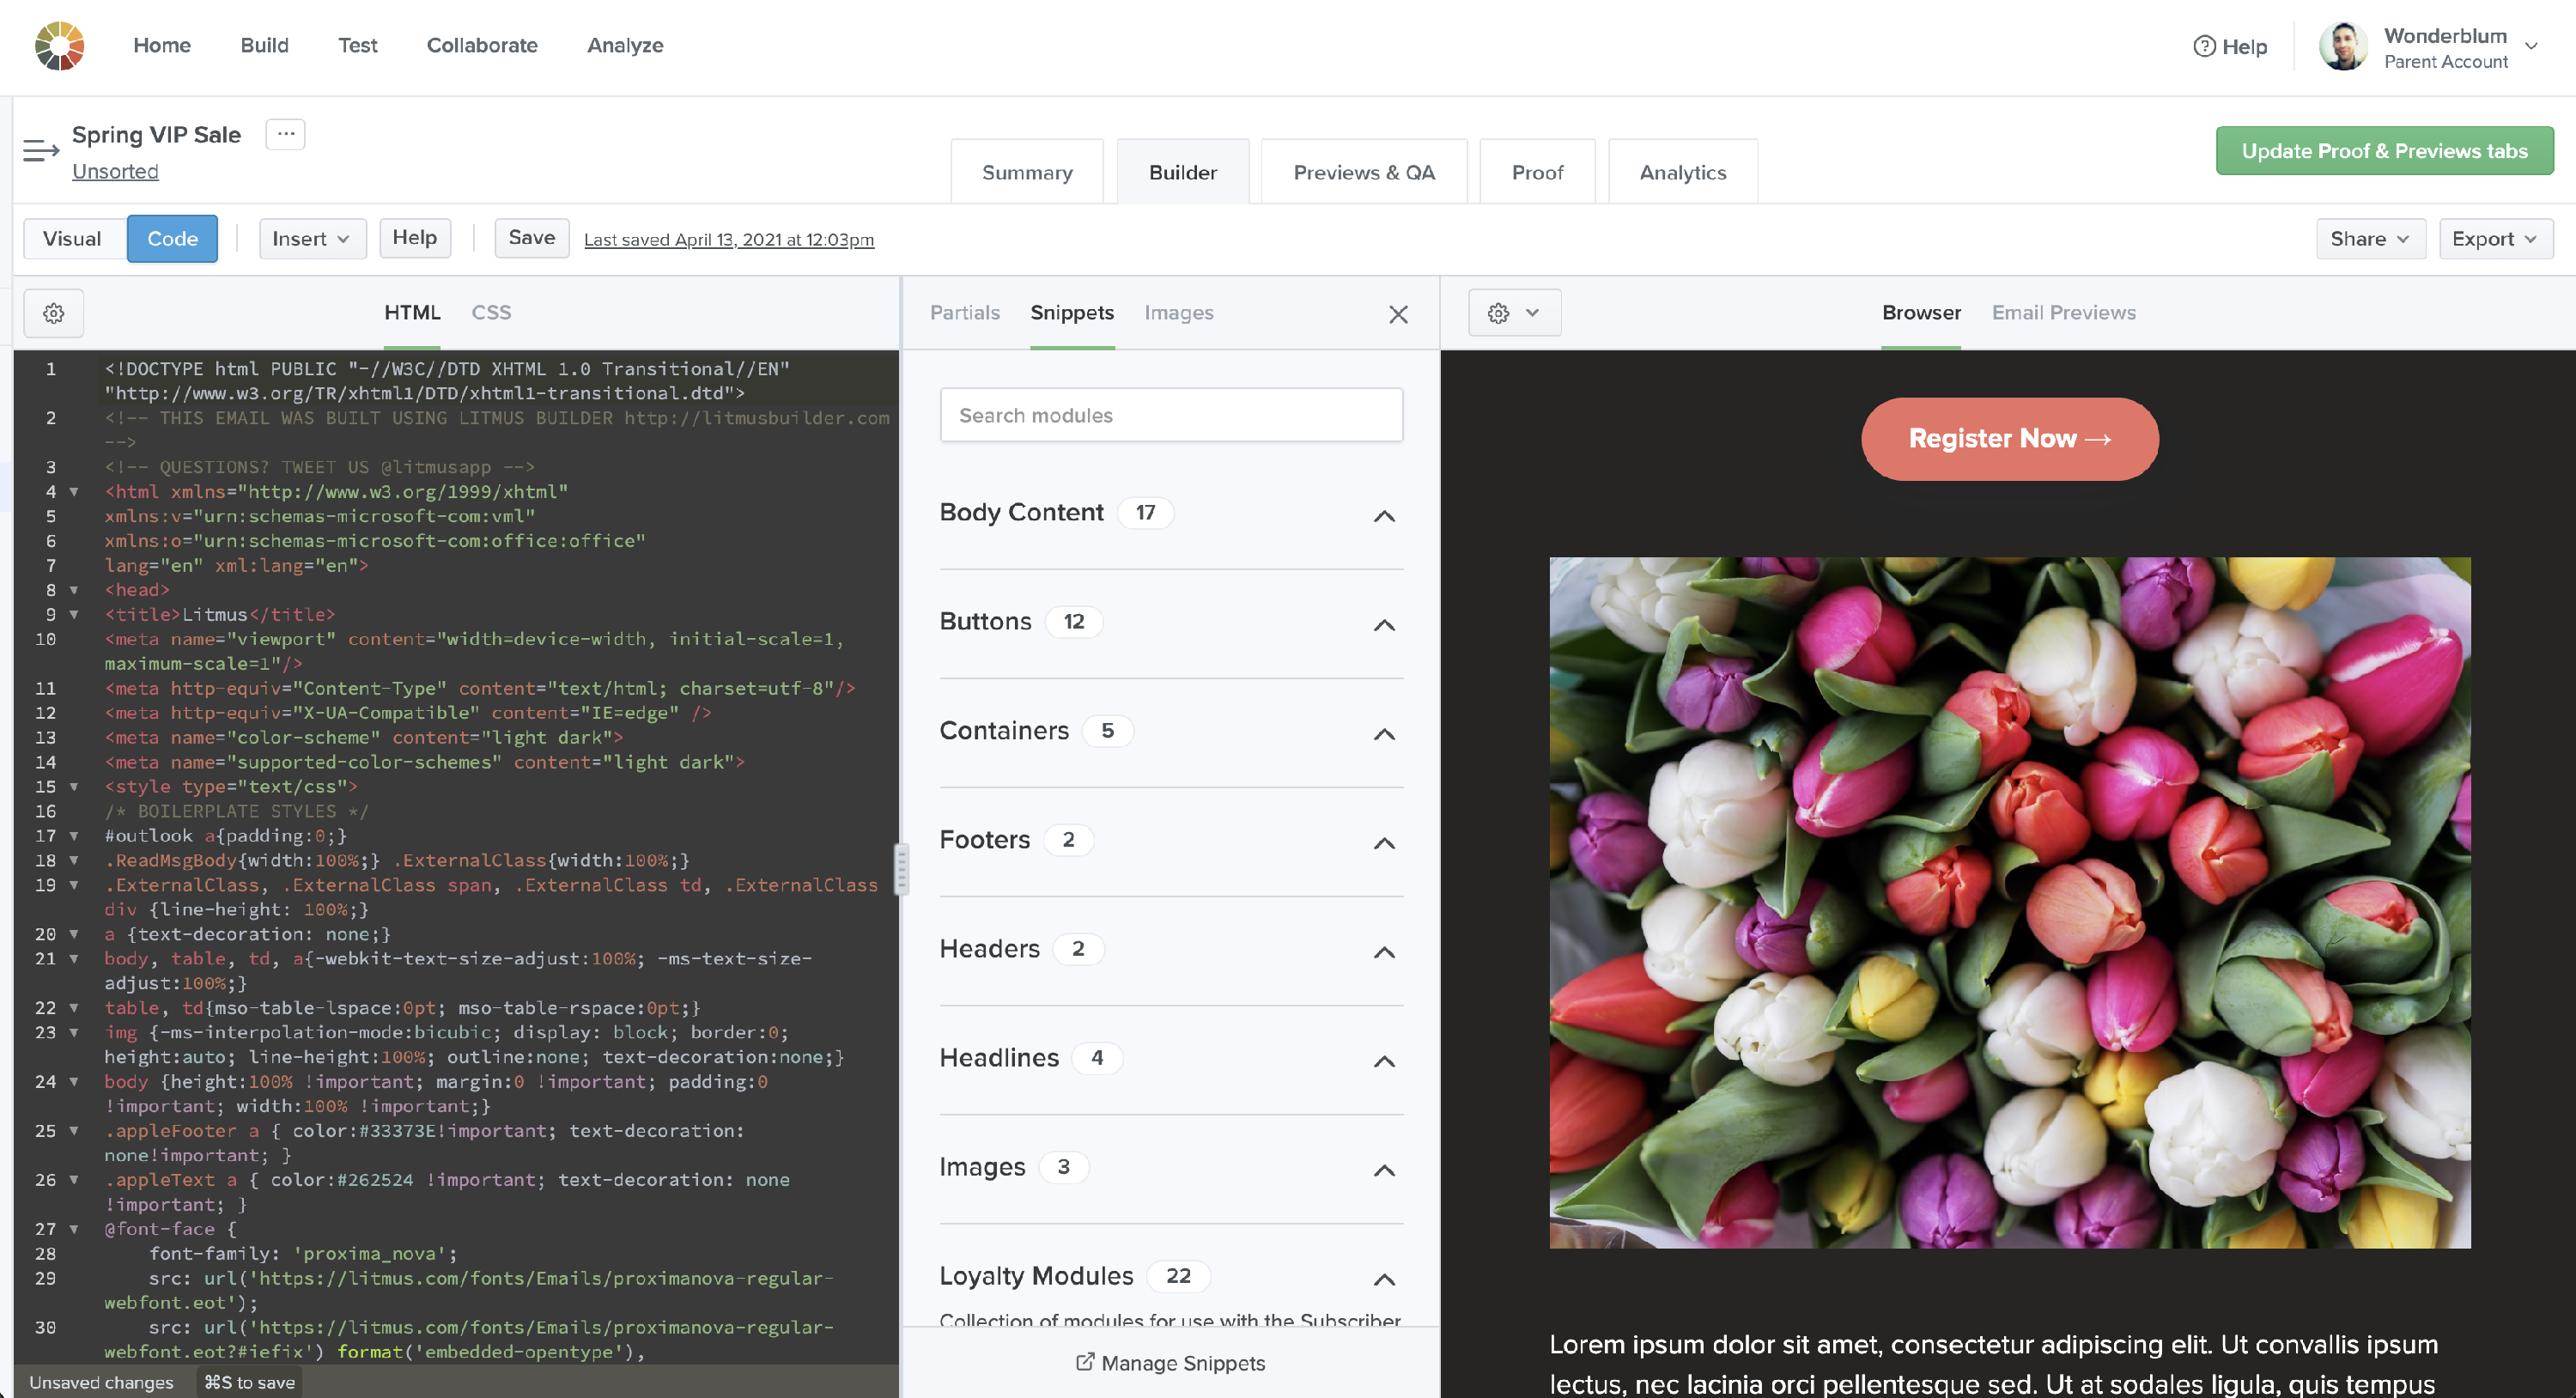Image resolution: width=2576 pixels, height=1398 pixels.
Task: Open the sidebar arrow menu icon
Action: tap(41, 151)
